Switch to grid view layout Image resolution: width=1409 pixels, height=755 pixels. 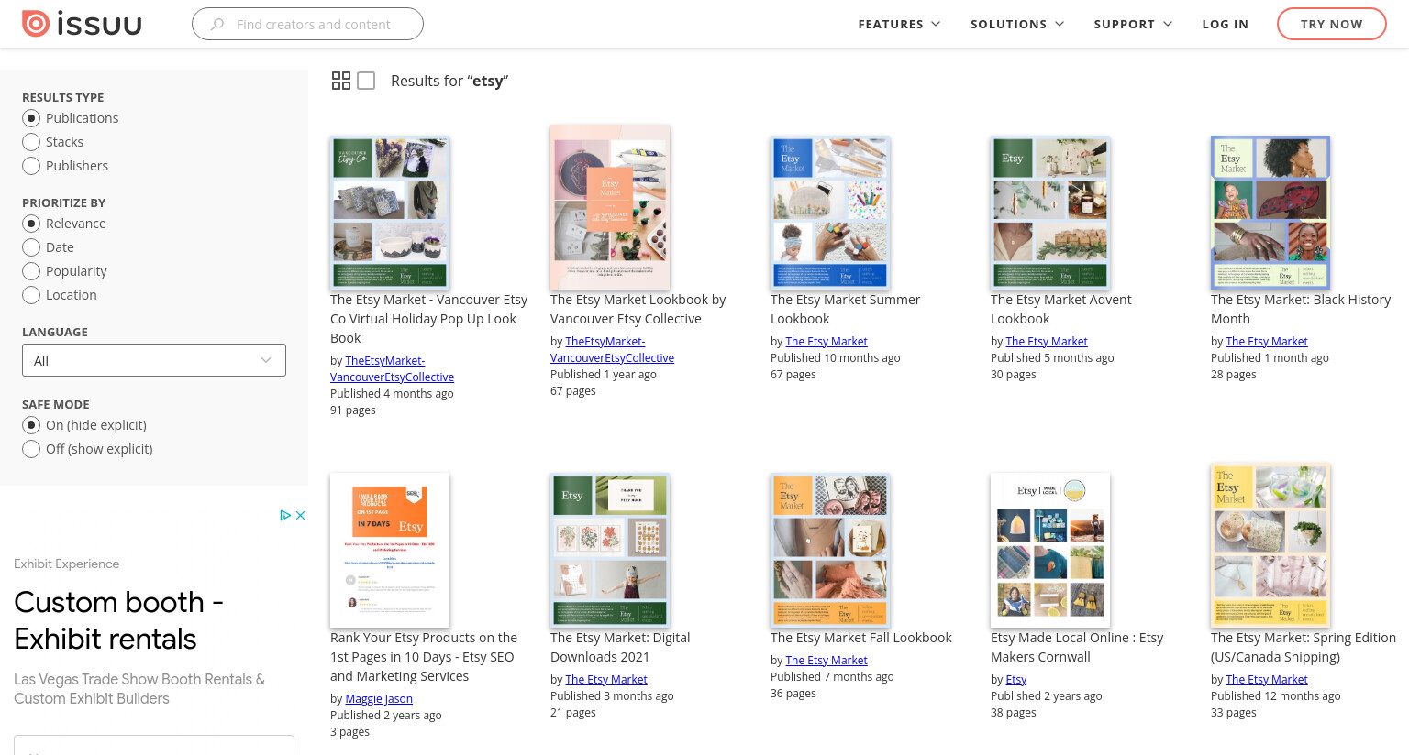coord(341,81)
